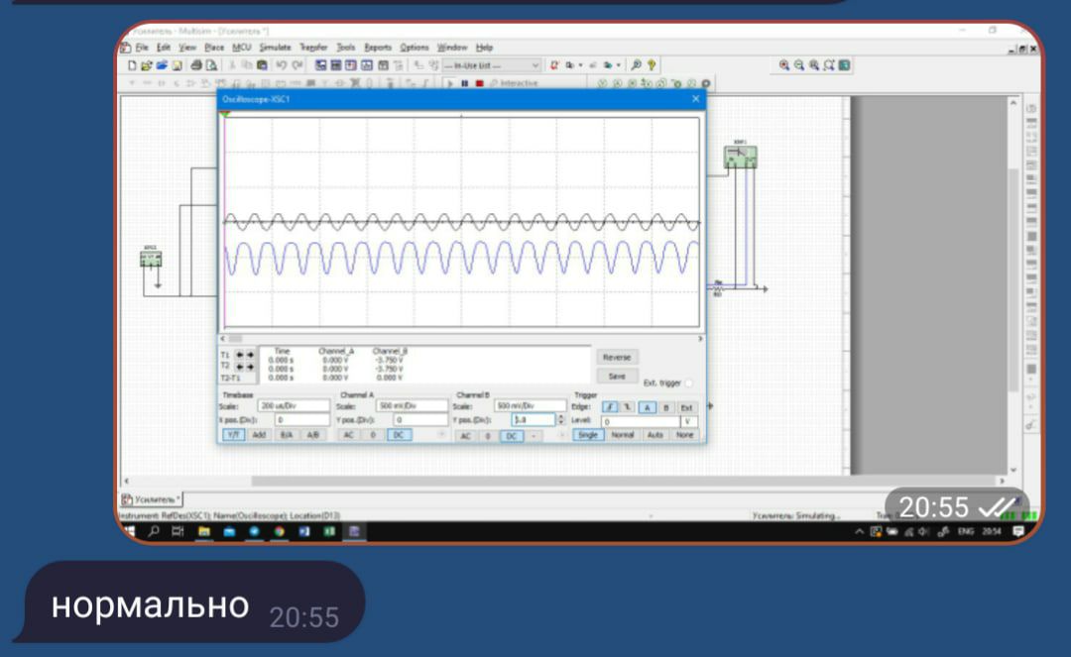The height and width of the screenshot is (657, 1071).
Task: Open the In-Use List dropdown
Action: [492, 65]
